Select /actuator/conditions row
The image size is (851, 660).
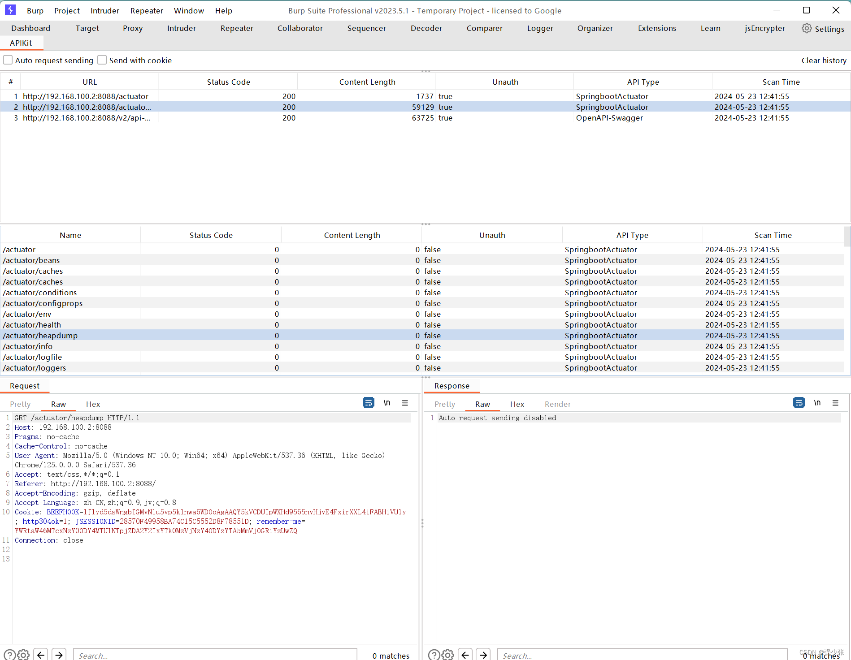pyautogui.click(x=422, y=293)
